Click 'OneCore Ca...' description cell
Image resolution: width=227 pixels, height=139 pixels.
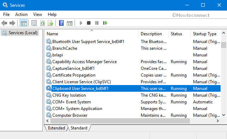(x=153, y=68)
